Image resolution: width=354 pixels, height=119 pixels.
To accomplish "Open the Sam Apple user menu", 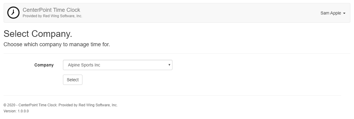I will tap(333, 13).
